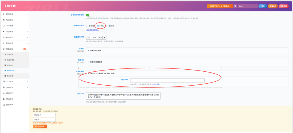Click the 子比主题 header title
Image resolution: width=293 pixels, height=133 pixels.
point(10,6)
